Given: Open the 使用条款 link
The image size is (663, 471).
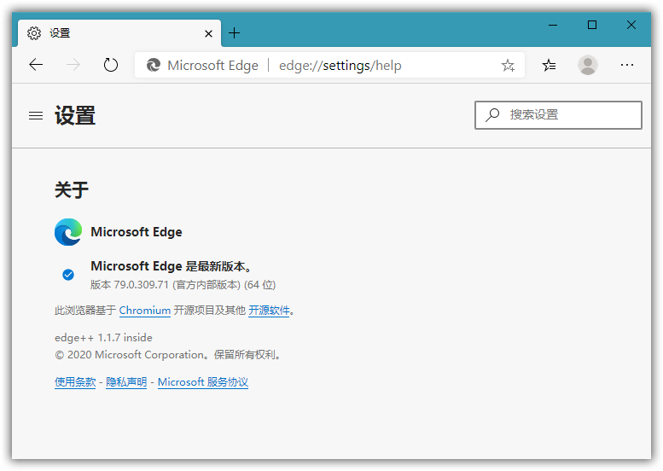Looking at the screenshot, I should click(75, 382).
